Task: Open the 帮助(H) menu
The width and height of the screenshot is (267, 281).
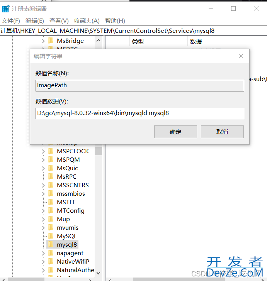Action: click(115, 21)
